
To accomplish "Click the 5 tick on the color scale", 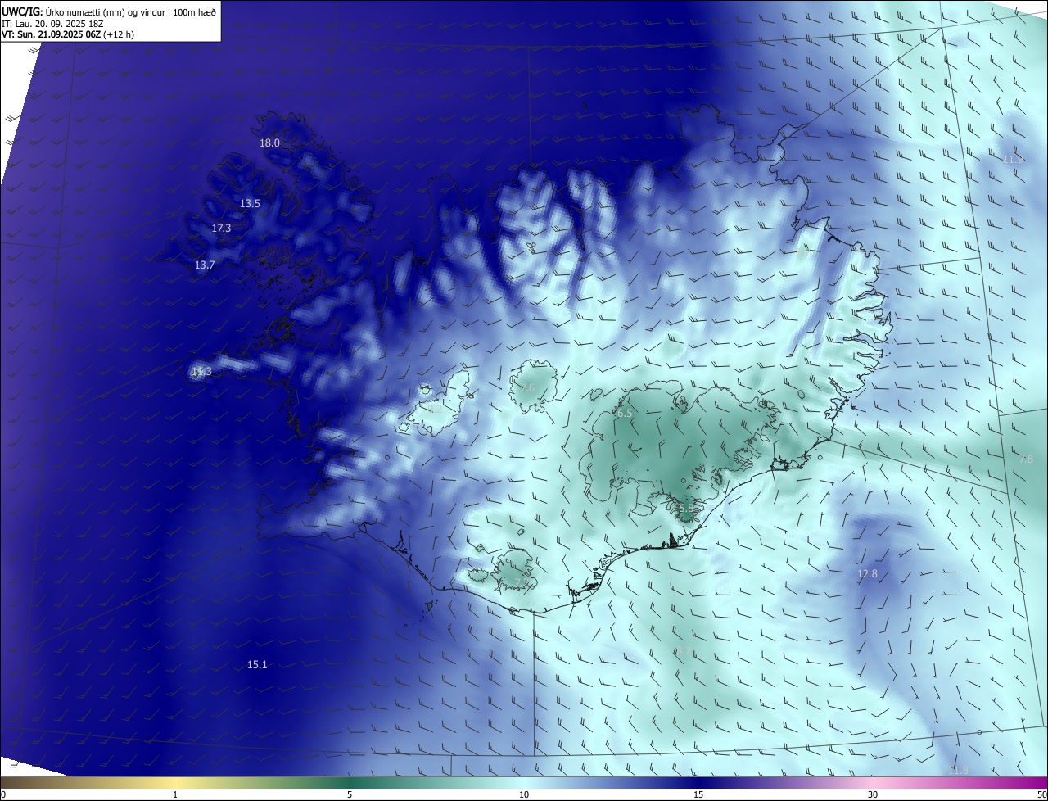I will click(x=350, y=794).
